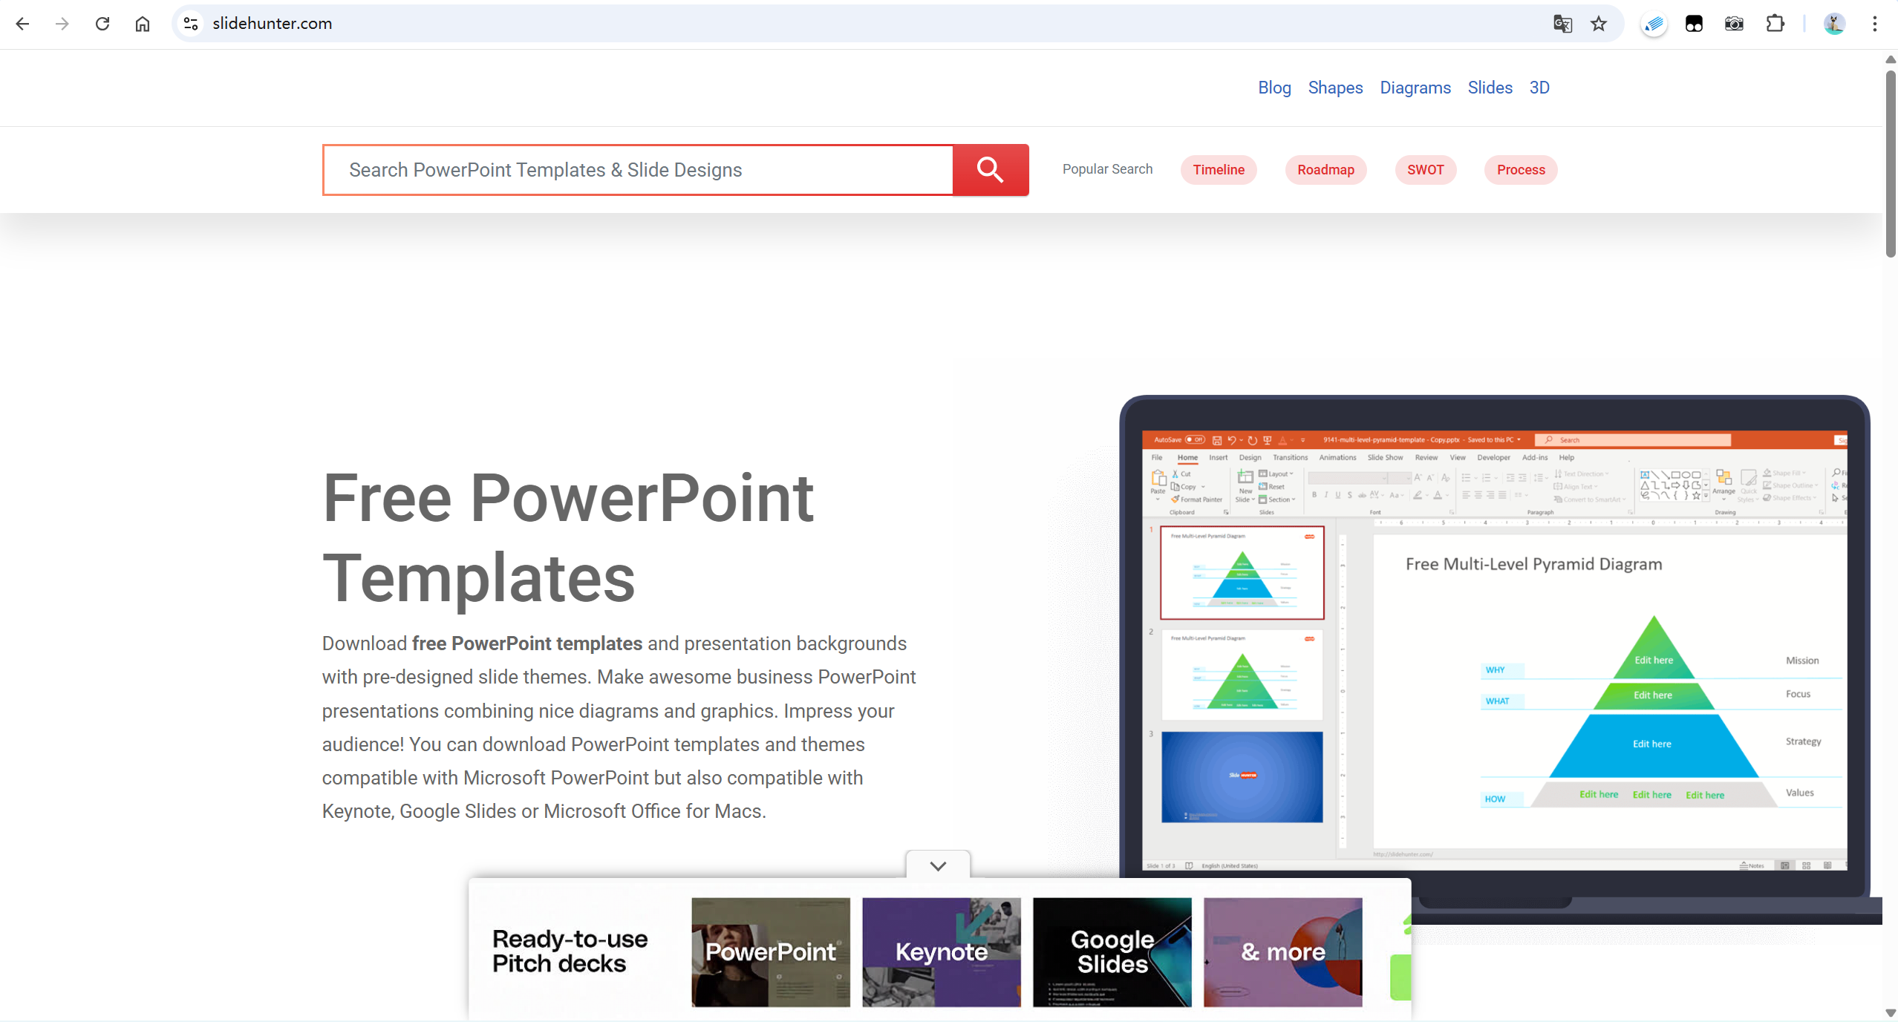The image size is (1898, 1022).
Task: Click the Keynote pitch deck thumbnail
Action: coord(941,952)
